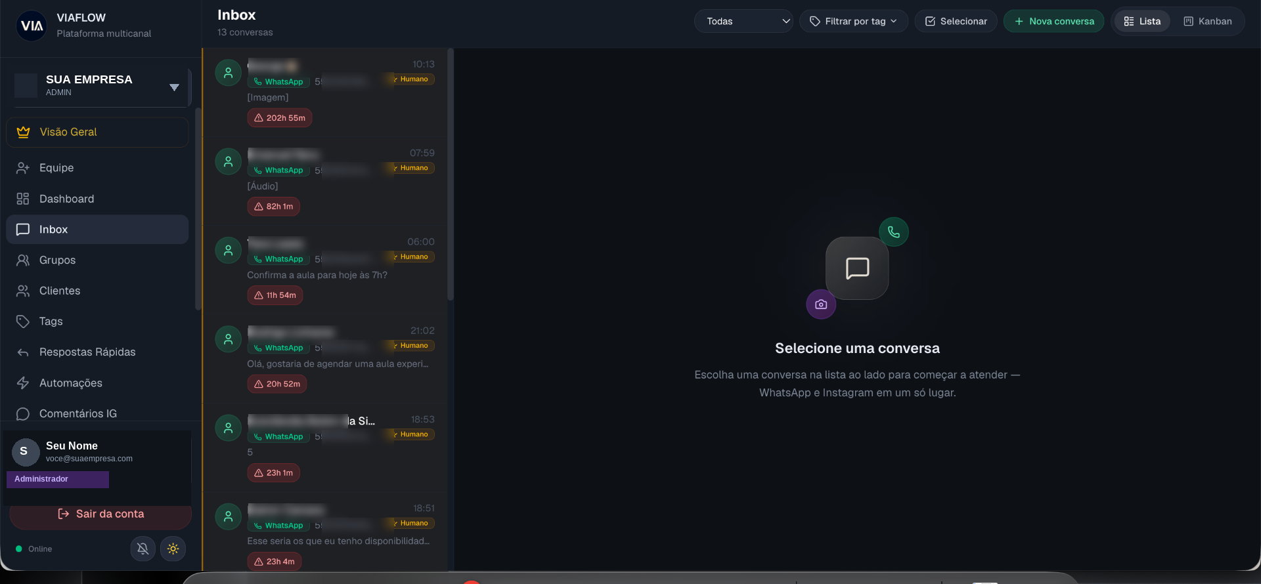Screen dimensions: 1261x584
Task: Open the conversation showing [Áudio]
Action: pos(325,181)
